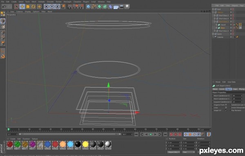This screenshot has height=156, width=245.
Task: Open the File menu
Action: click(3, 2)
